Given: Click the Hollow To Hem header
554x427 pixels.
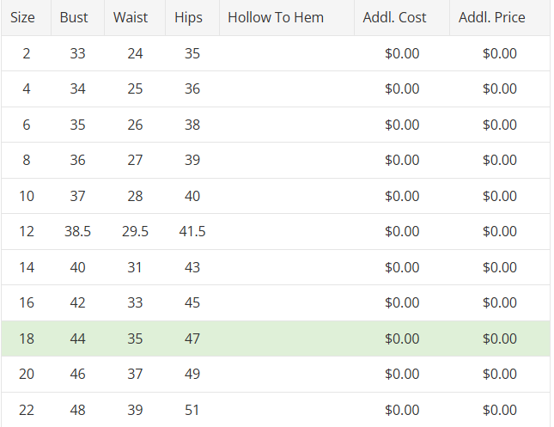Looking at the screenshot, I should pyautogui.click(x=276, y=17).
